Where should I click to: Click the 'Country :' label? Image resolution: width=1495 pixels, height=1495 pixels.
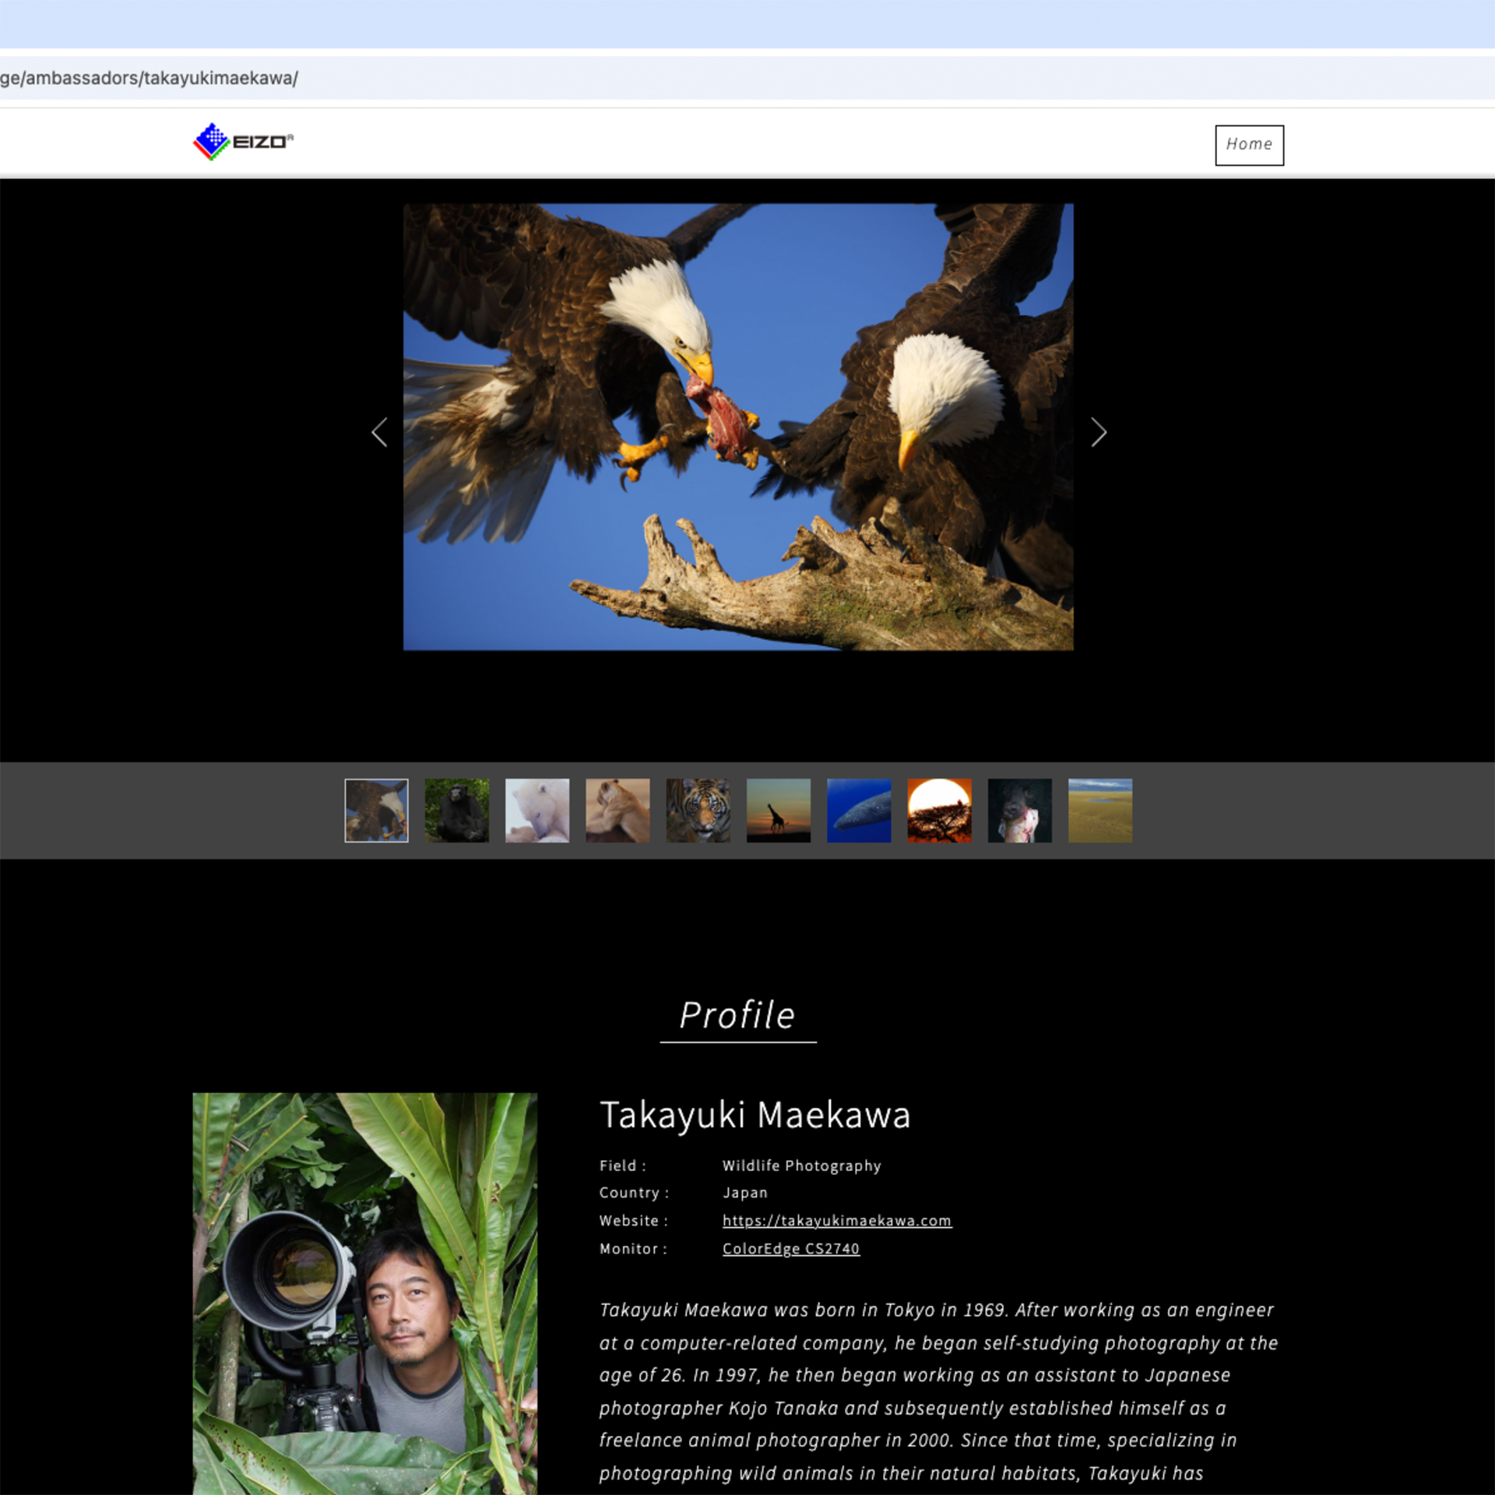[634, 1193]
